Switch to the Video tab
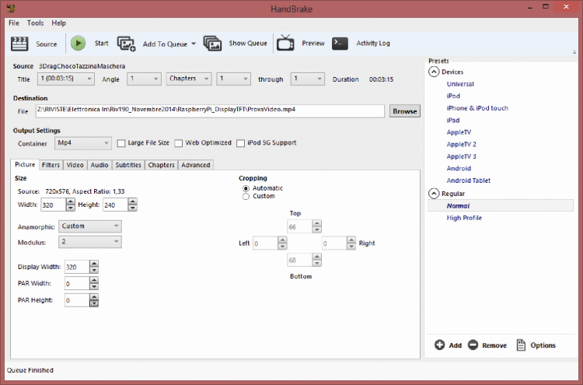The image size is (583, 385). tap(75, 165)
